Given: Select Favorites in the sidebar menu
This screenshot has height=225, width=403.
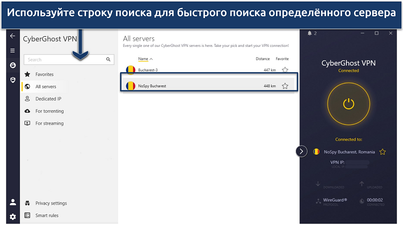Looking at the screenshot, I should [44, 74].
